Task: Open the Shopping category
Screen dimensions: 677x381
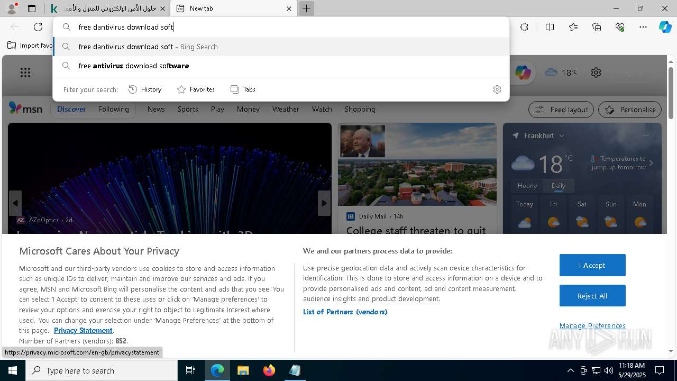Action: click(x=360, y=109)
